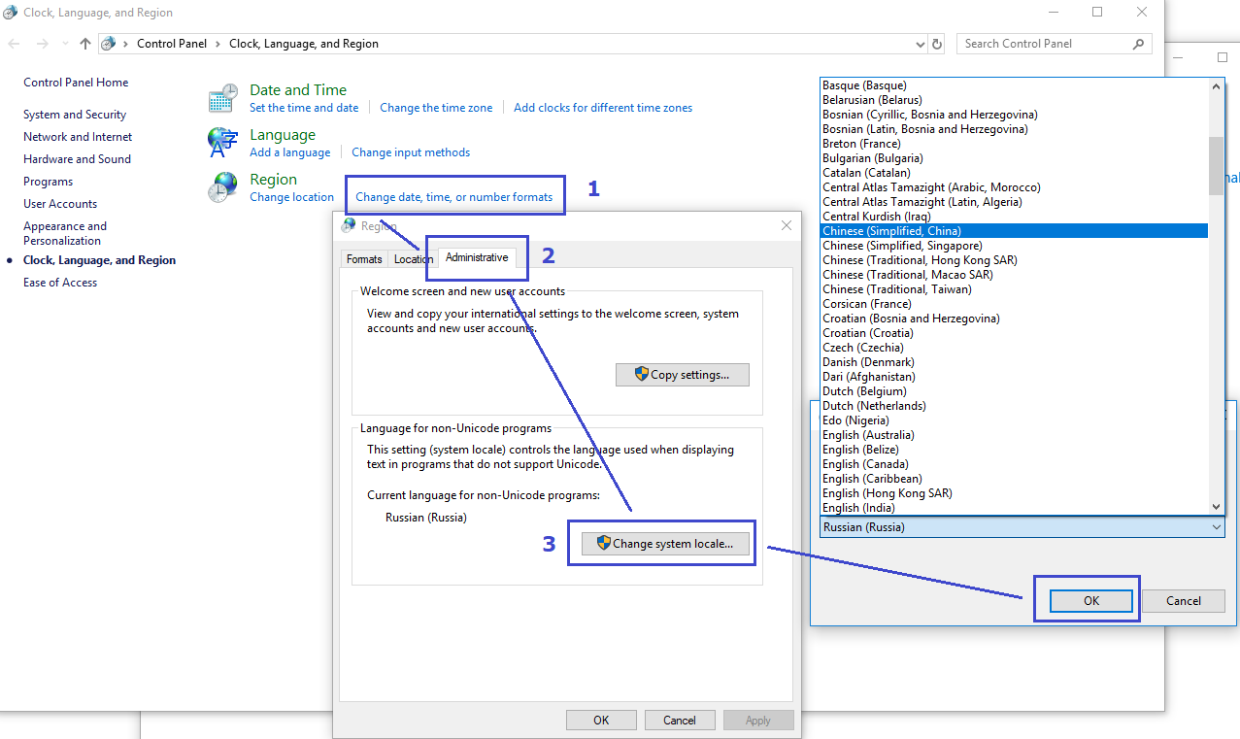The image size is (1240, 739).
Task: Open the Language heading link
Action: coord(283,135)
